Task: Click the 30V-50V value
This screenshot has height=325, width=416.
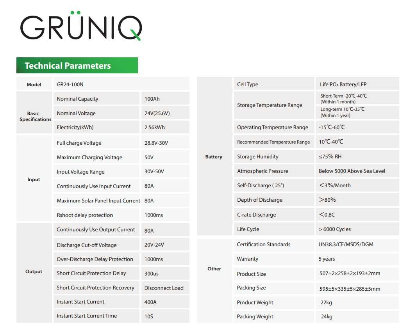Action: click(154, 172)
